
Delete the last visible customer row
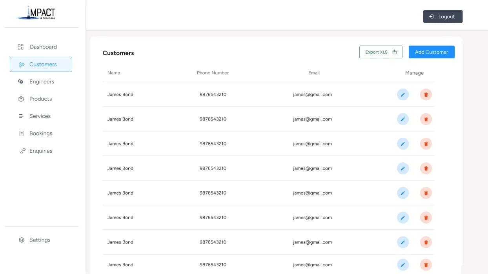coord(426,265)
